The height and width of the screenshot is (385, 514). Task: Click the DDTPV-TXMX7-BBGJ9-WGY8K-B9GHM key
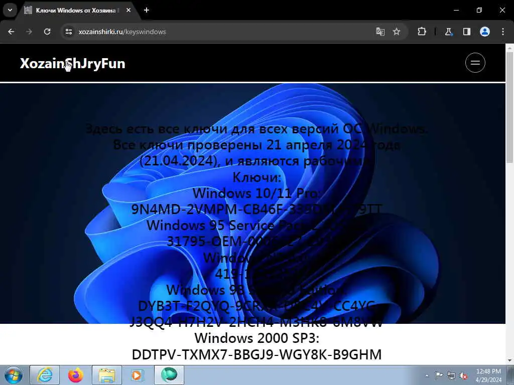tap(256, 354)
